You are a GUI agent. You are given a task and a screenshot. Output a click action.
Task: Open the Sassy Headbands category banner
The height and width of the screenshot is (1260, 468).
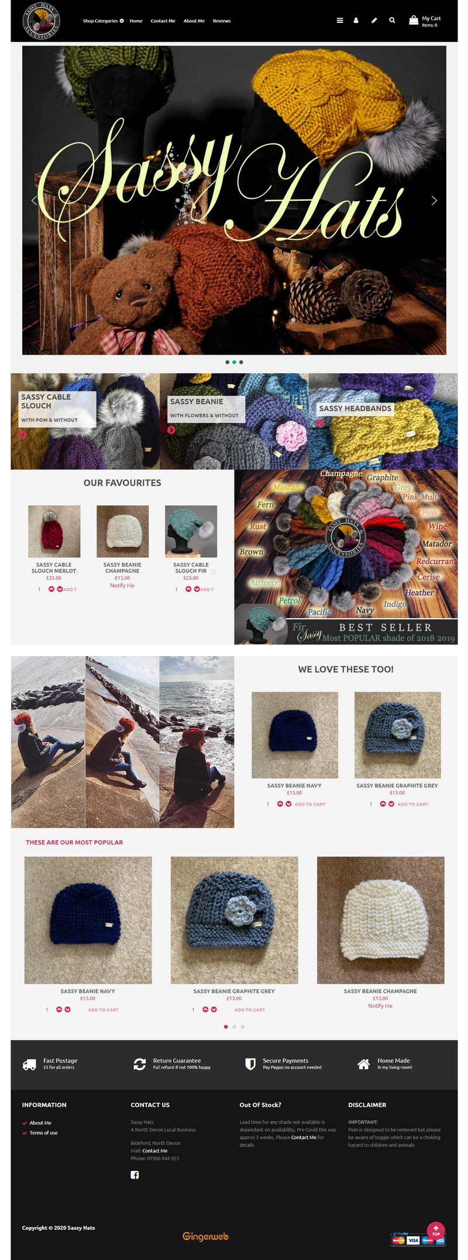coord(383,421)
